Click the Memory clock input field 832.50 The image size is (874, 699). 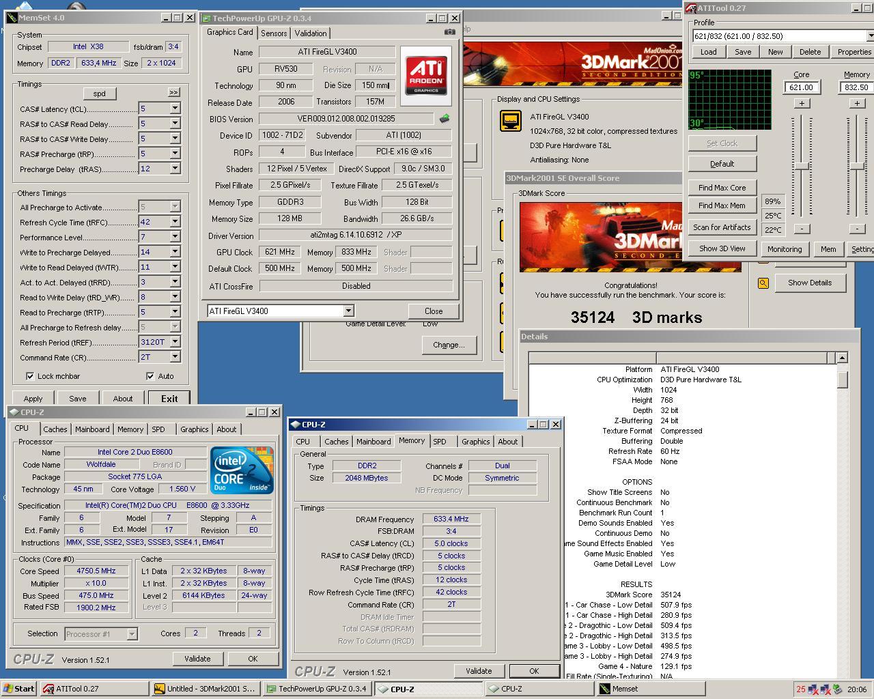(x=856, y=87)
